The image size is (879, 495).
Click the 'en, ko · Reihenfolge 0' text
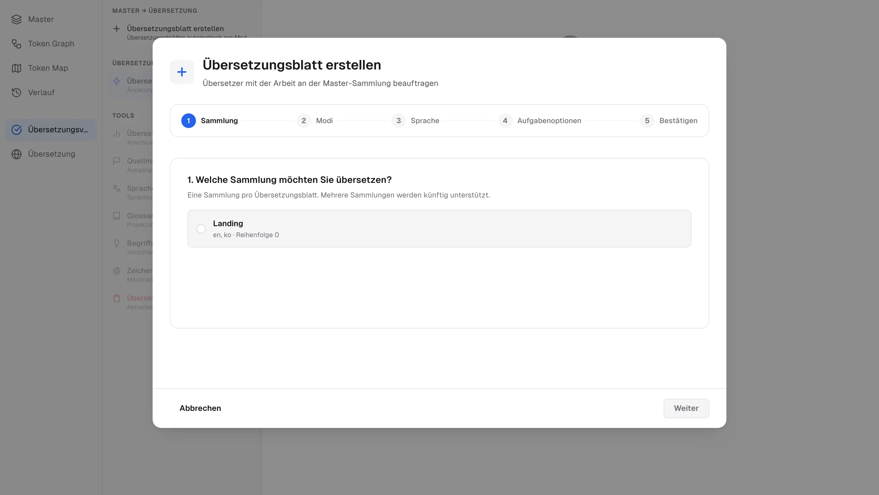coord(246,235)
